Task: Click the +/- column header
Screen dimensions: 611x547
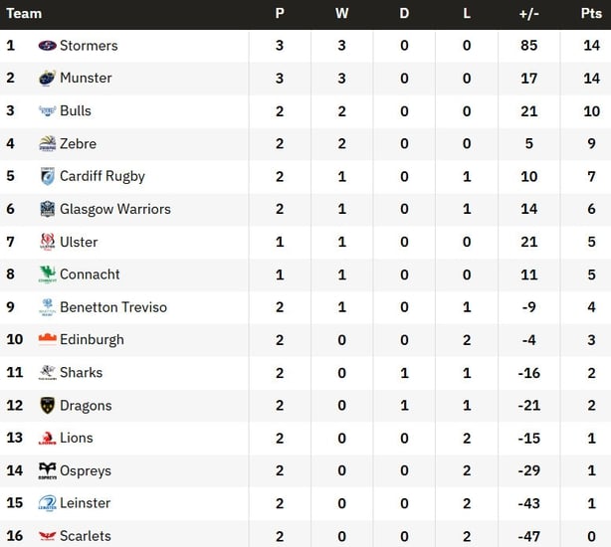Action: [528, 14]
